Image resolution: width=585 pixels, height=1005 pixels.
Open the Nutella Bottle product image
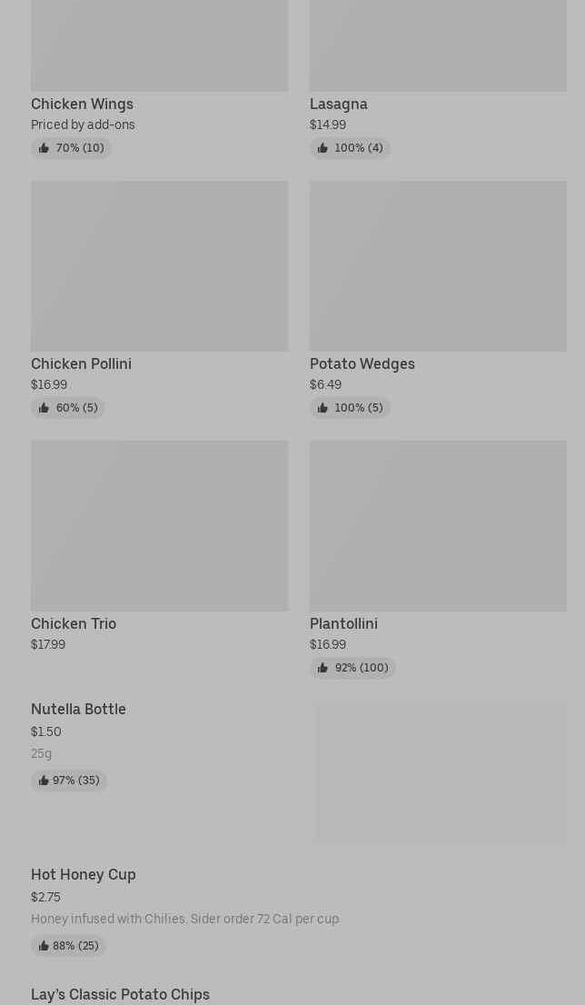point(441,771)
